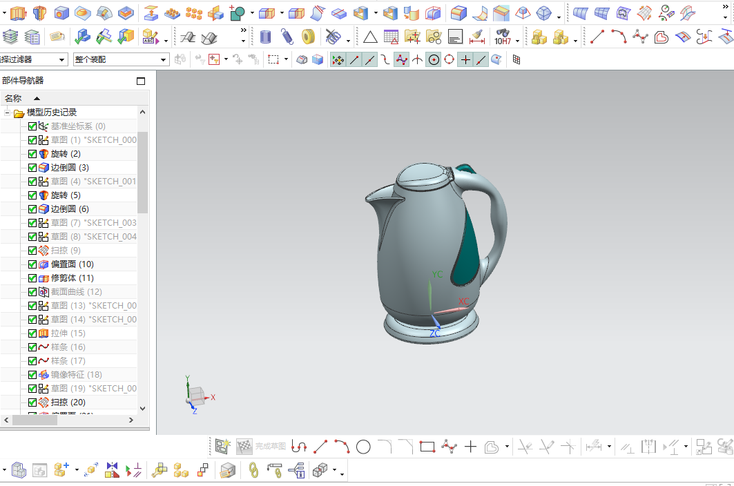Select the Circle tool in sketch toolbar
734x486 pixels.
click(363, 447)
